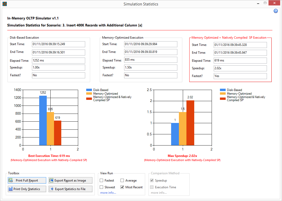Click the In-Memory OLTP Simulator v1.1 heading
This screenshot has width=282, height=201.
coord(33,18)
